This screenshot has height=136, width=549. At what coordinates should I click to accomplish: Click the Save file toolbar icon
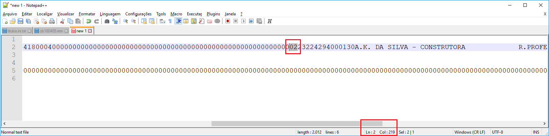(x=20, y=21)
